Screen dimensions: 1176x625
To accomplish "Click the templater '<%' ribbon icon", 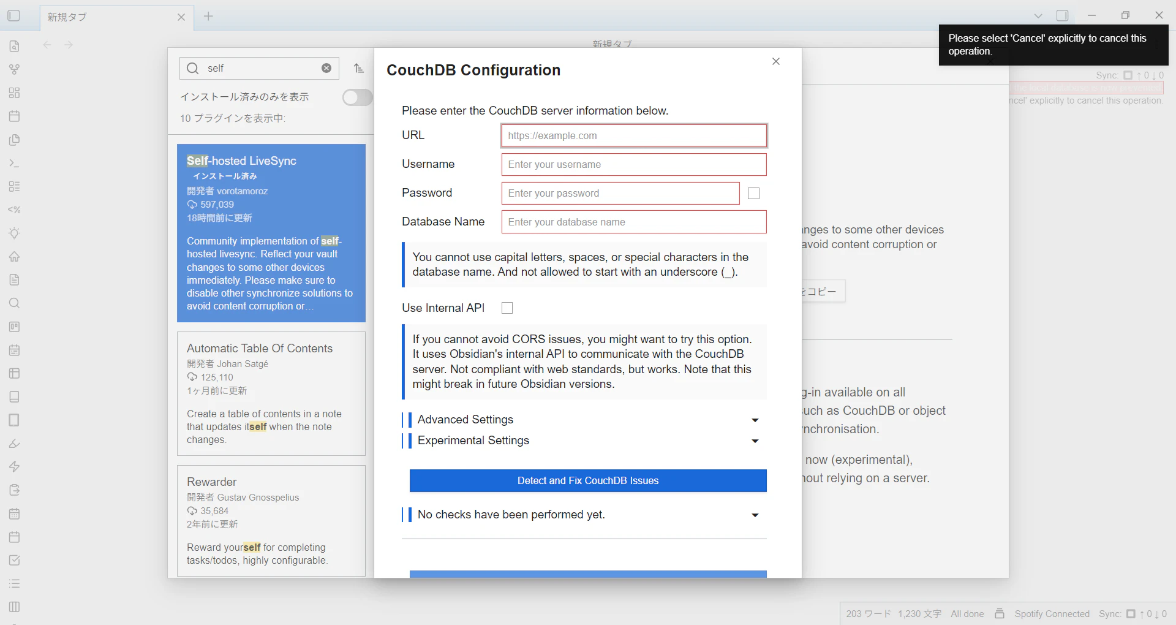I will tap(15, 210).
